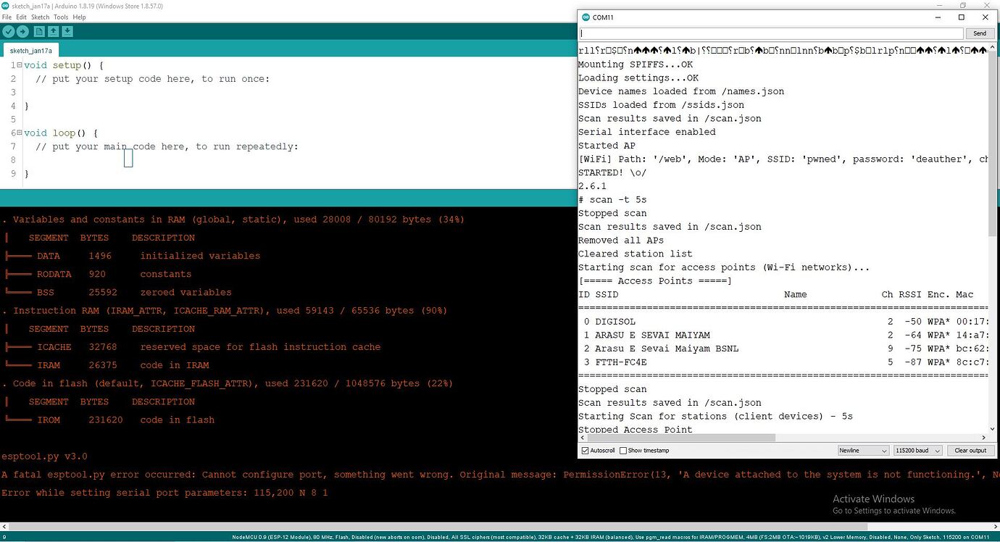Disable Autoscroll in the serial monitor

(x=585, y=450)
